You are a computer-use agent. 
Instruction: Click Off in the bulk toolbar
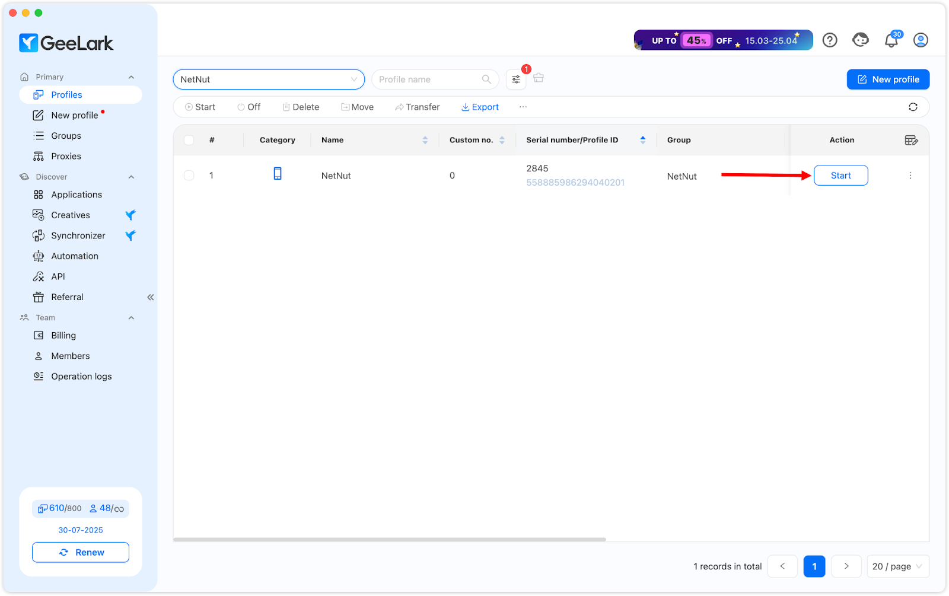coord(249,107)
